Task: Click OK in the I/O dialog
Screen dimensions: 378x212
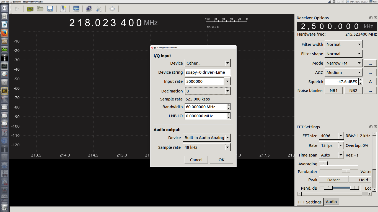Action: [x=221, y=160]
